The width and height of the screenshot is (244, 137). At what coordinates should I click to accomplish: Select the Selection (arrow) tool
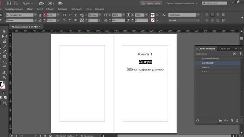tap(4, 31)
